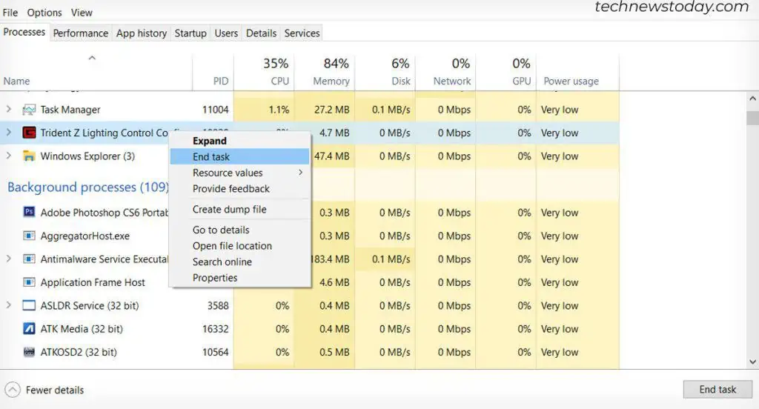The height and width of the screenshot is (409, 759).
Task: Toggle sort direction arrow above Name column
Action: (x=92, y=58)
